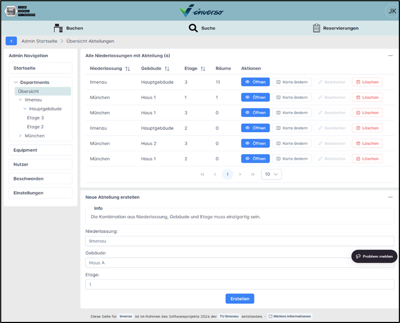Select Etage 2 in the tree

click(x=35, y=127)
